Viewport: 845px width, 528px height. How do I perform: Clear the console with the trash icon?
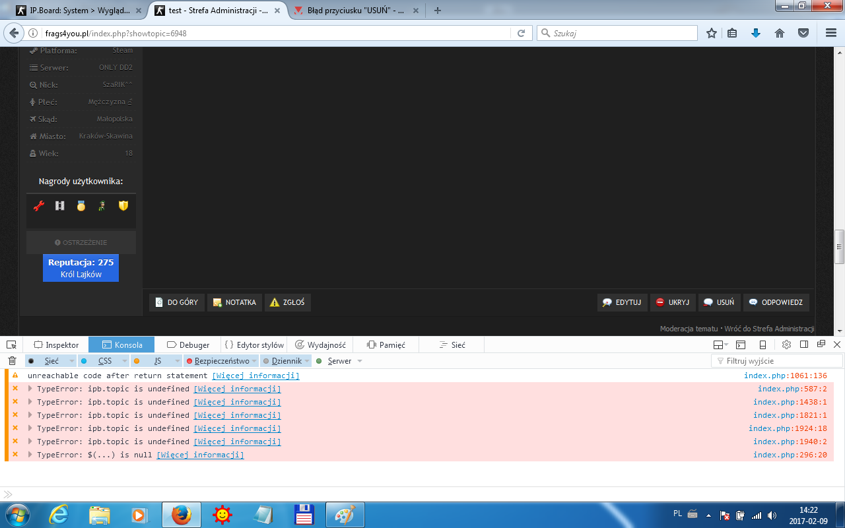(12, 361)
